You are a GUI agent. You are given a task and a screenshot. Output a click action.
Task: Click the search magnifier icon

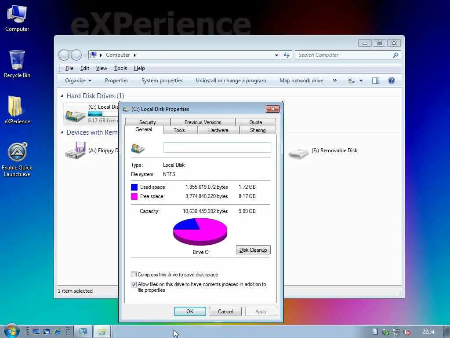click(x=396, y=55)
